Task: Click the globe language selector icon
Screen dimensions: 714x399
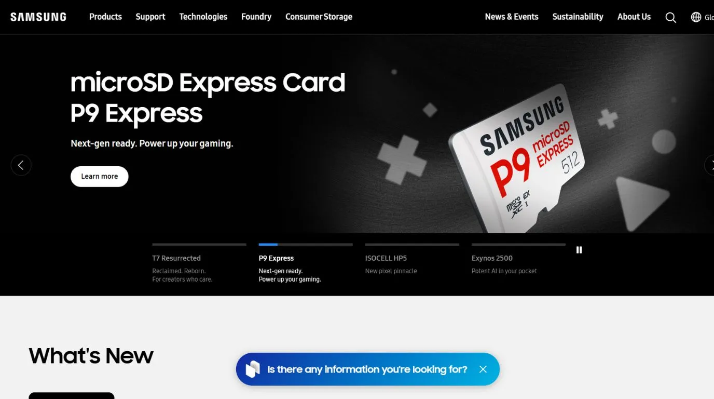Action: point(696,17)
